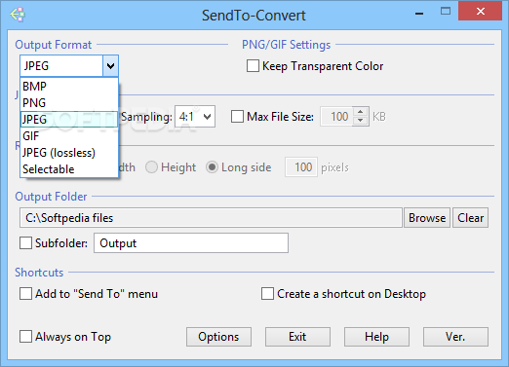Click the SendTo-Convert app icon in title bar

pos(18,15)
